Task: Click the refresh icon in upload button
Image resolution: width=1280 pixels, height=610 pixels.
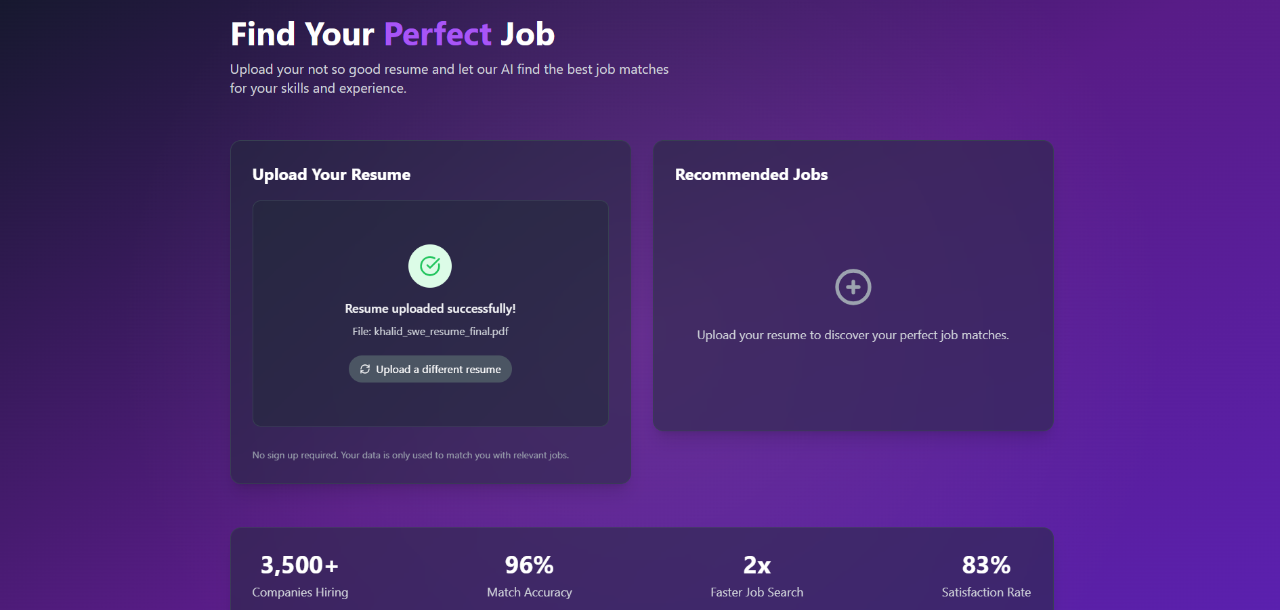Action: pos(365,369)
